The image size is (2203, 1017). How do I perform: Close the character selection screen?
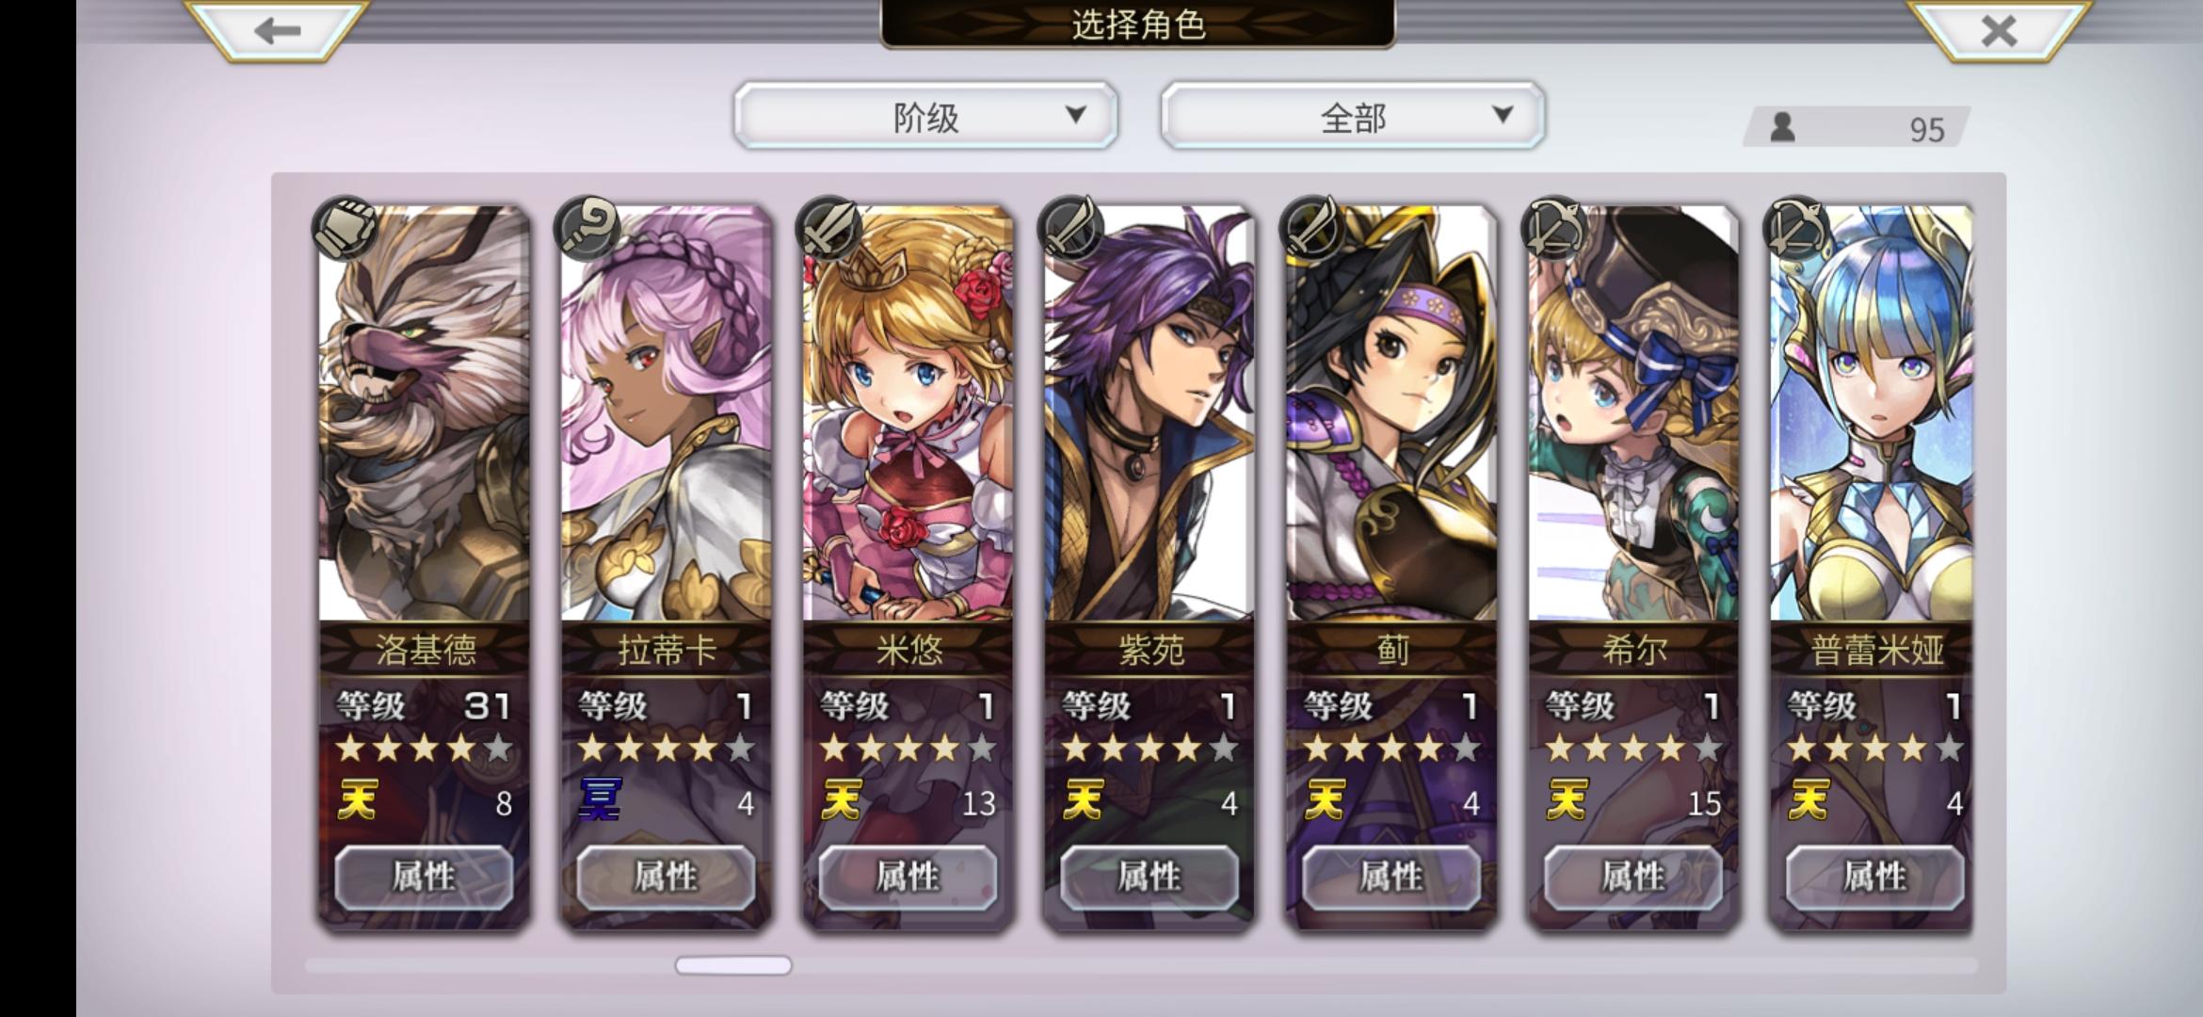point(1998,30)
